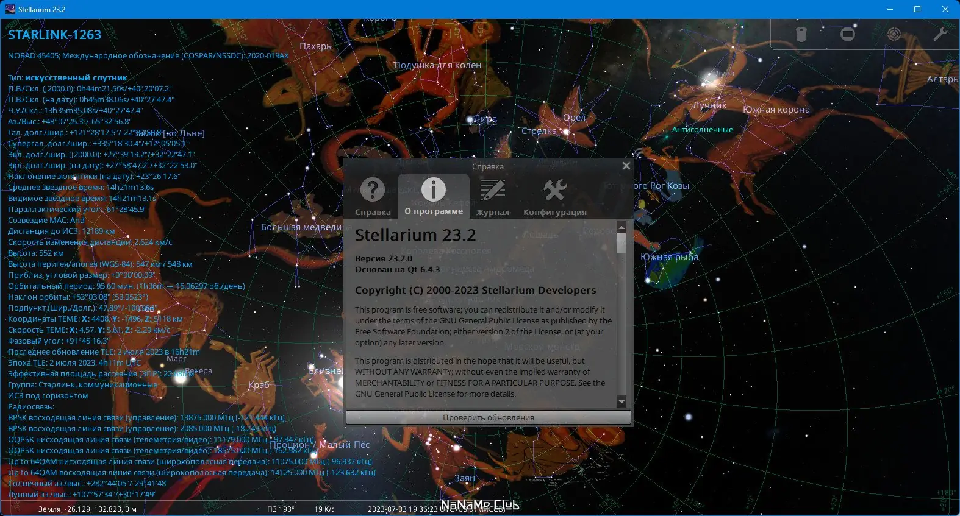This screenshot has height=516, width=960.
Task: Click the "Лира" constellation label
Action: pyautogui.click(x=486, y=119)
